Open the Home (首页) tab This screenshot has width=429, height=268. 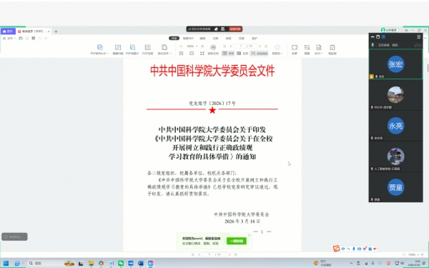[8, 31]
